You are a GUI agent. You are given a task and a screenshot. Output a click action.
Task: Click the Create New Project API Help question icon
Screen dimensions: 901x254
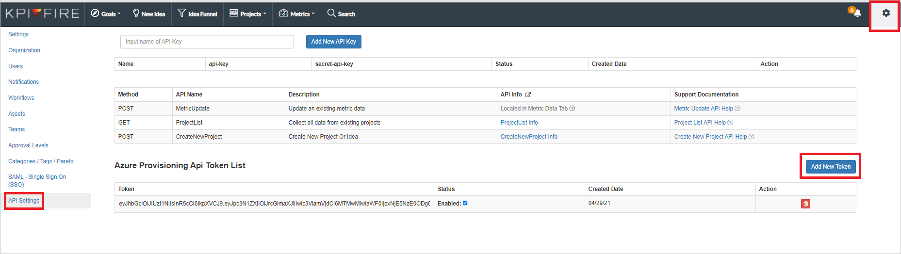pos(751,137)
